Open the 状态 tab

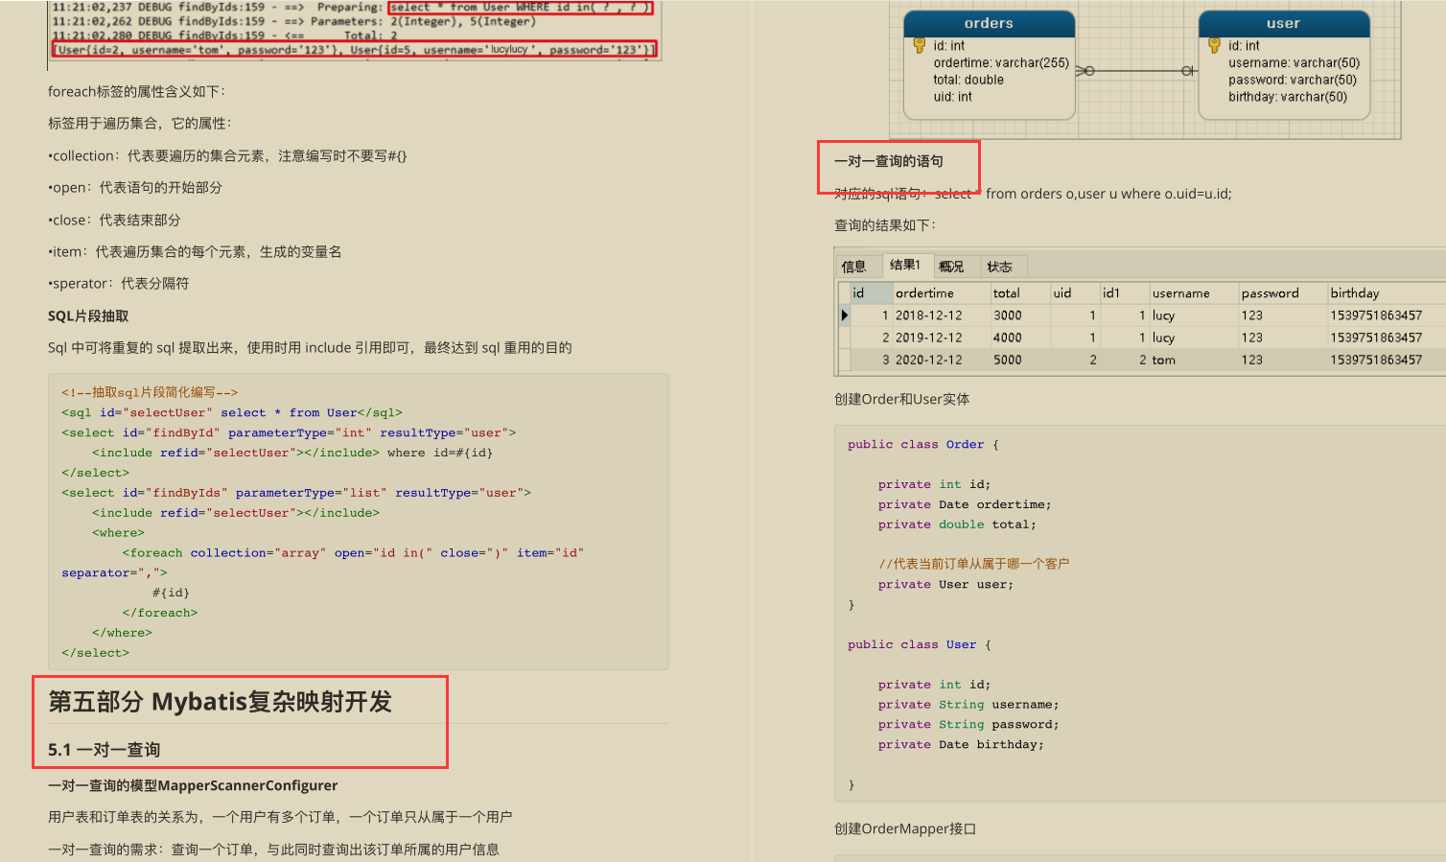1000,267
